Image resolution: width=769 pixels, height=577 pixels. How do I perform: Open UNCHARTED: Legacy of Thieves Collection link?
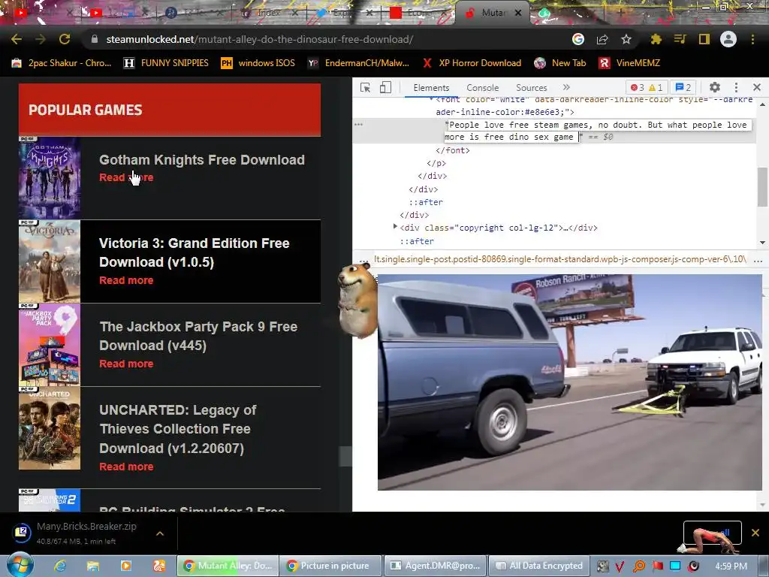(x=177, y=429)
